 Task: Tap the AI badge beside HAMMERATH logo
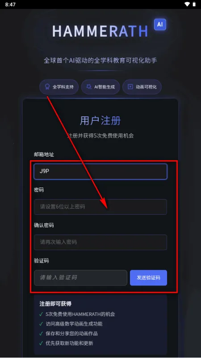160,25
